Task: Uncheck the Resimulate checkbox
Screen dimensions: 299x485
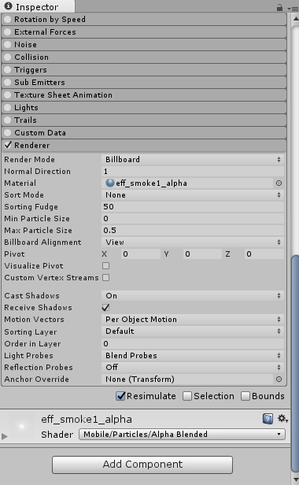Action: tap(120, 396)
